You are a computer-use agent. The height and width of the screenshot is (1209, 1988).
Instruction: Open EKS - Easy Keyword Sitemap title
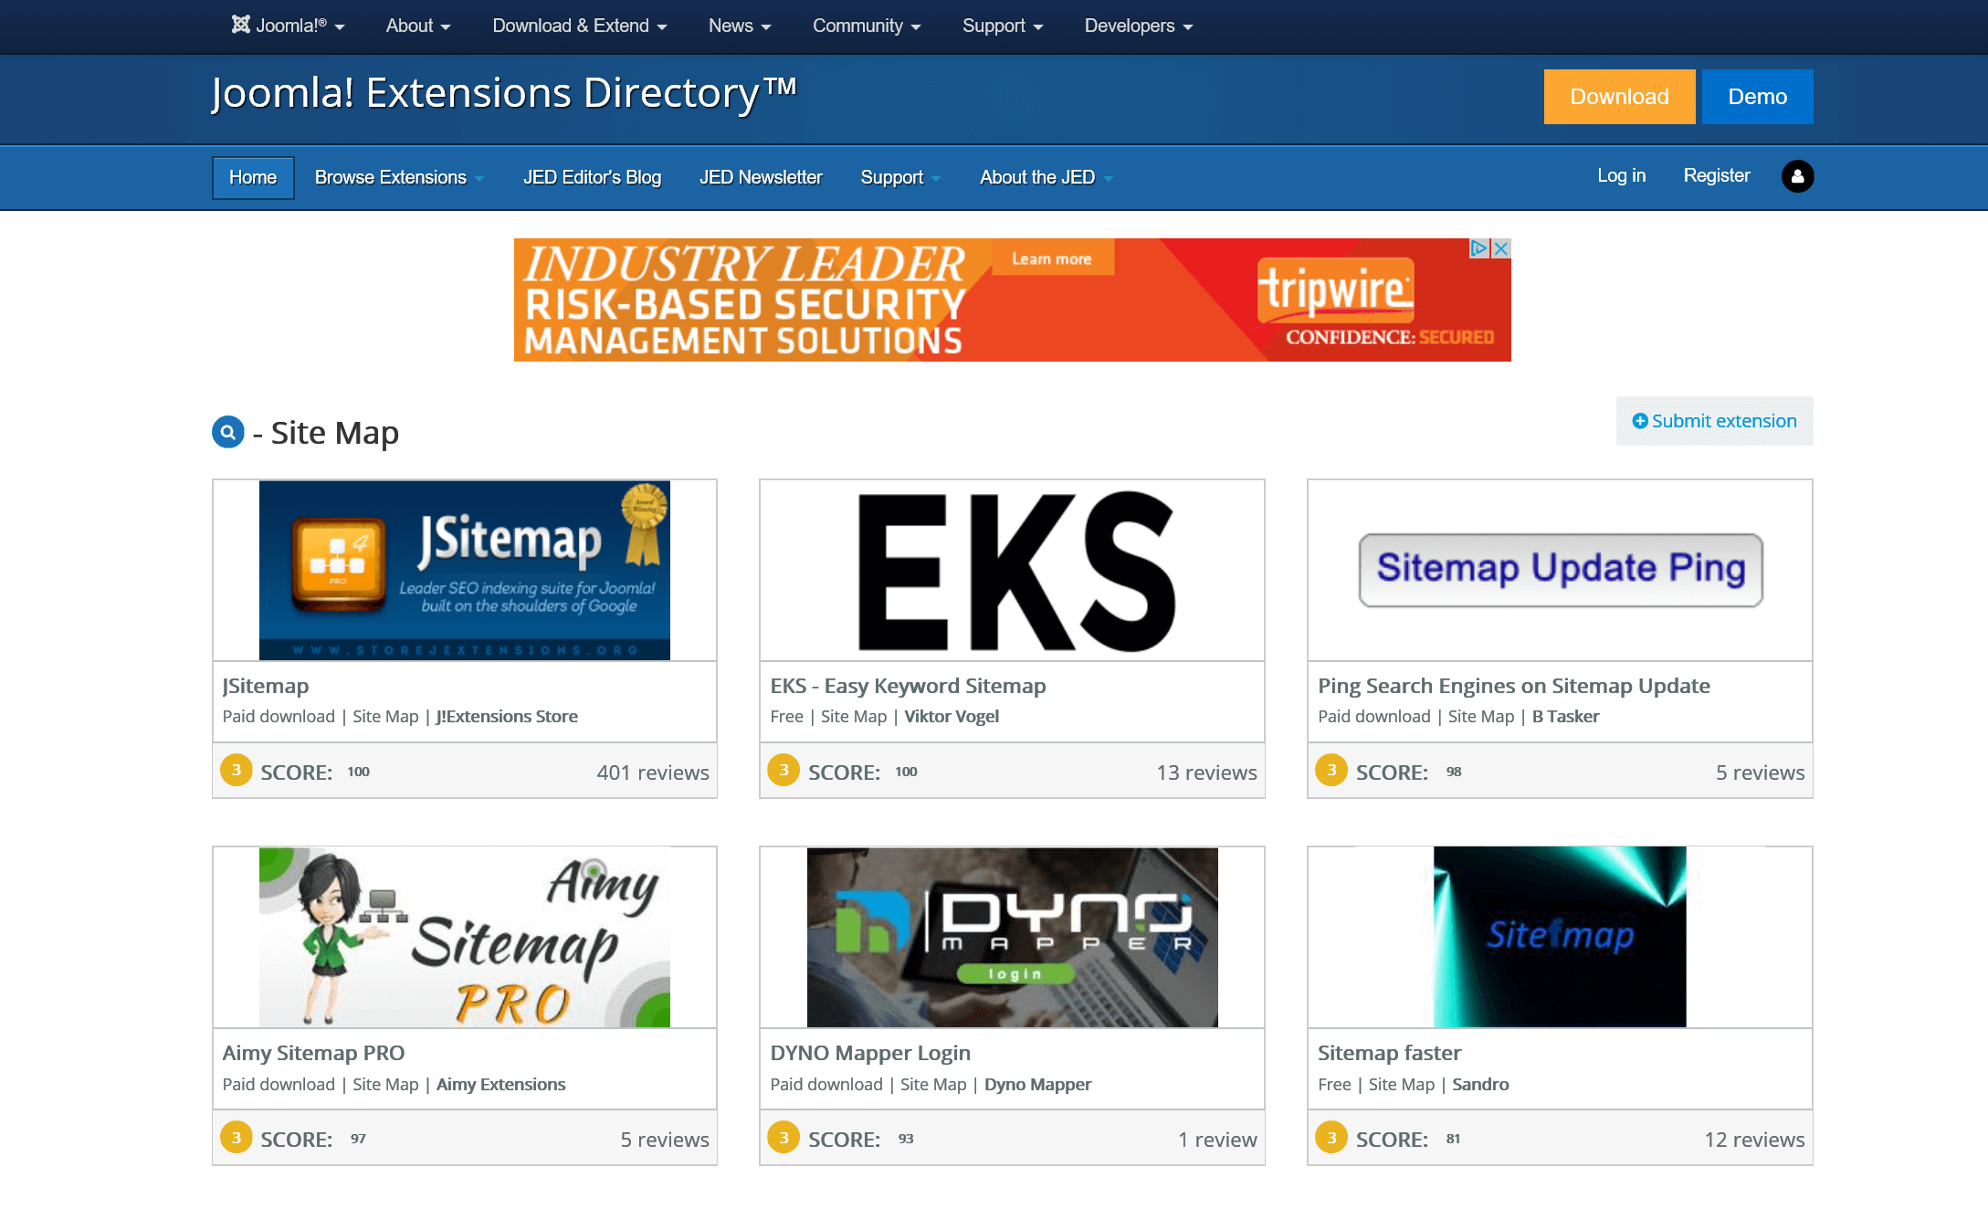pos(908,686)
